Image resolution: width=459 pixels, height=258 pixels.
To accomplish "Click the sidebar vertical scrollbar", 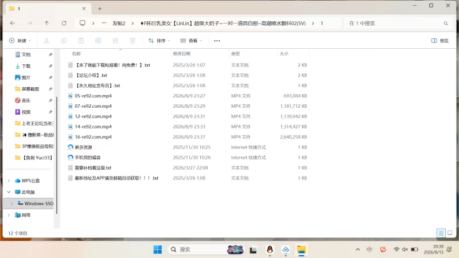I will 57,155.
